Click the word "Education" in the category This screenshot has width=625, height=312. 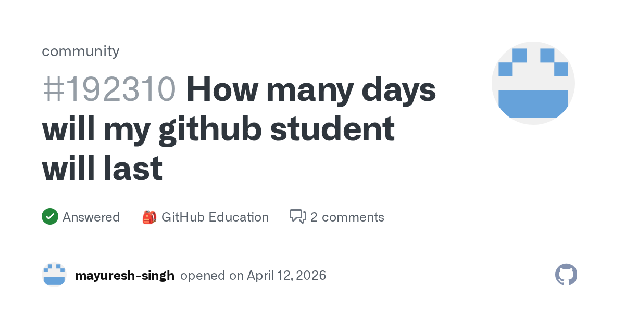239,217
